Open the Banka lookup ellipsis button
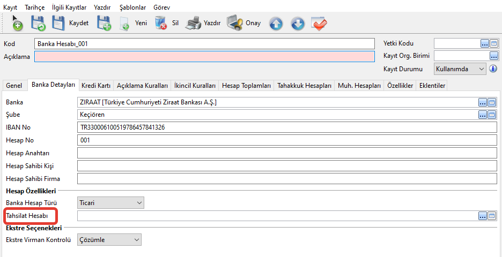502x257 pixels. [483, 102]
